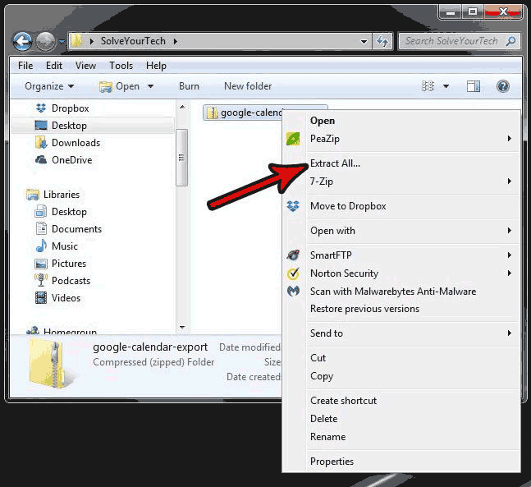
Task: Expand the arrow after SolveYourTech breadcrumb
Action: (176, 41)
